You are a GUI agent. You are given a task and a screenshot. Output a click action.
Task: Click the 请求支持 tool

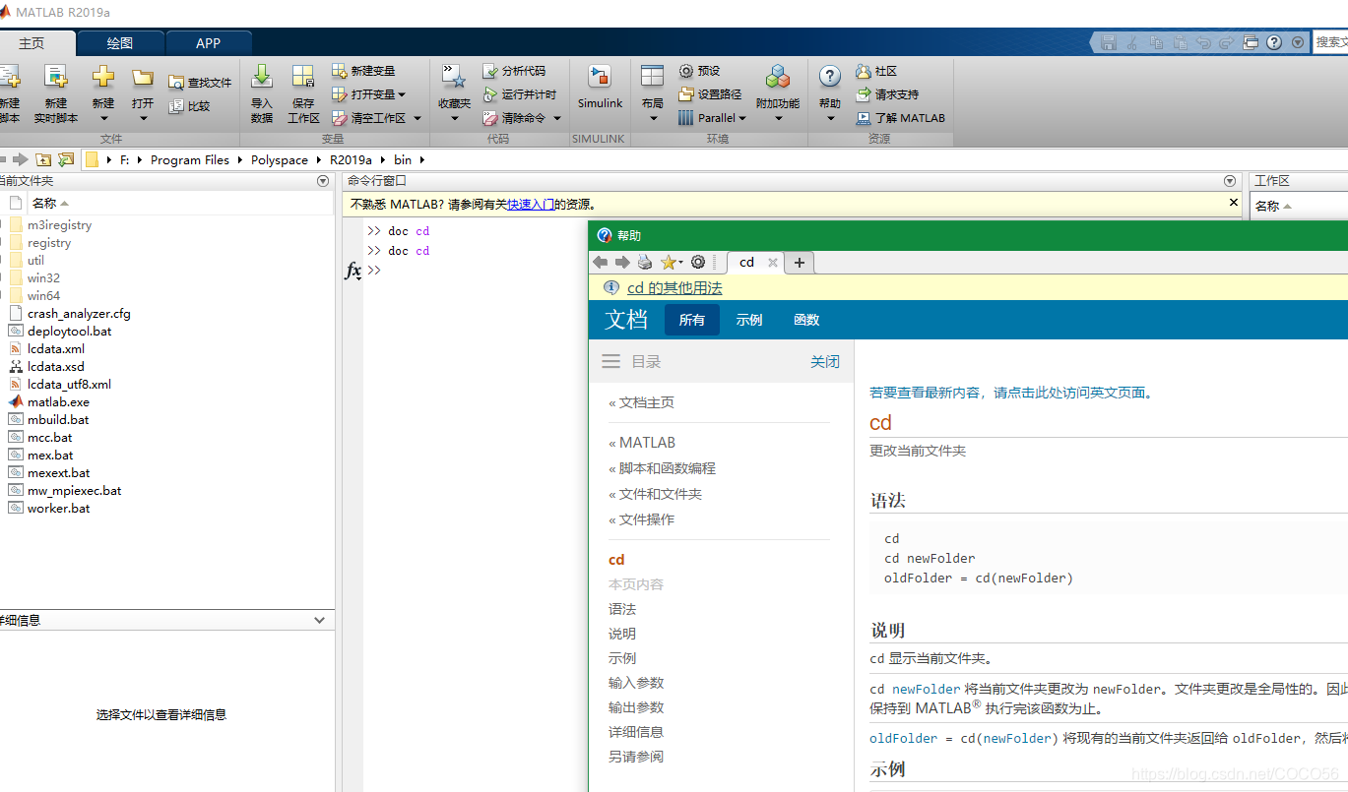point(887,94)
